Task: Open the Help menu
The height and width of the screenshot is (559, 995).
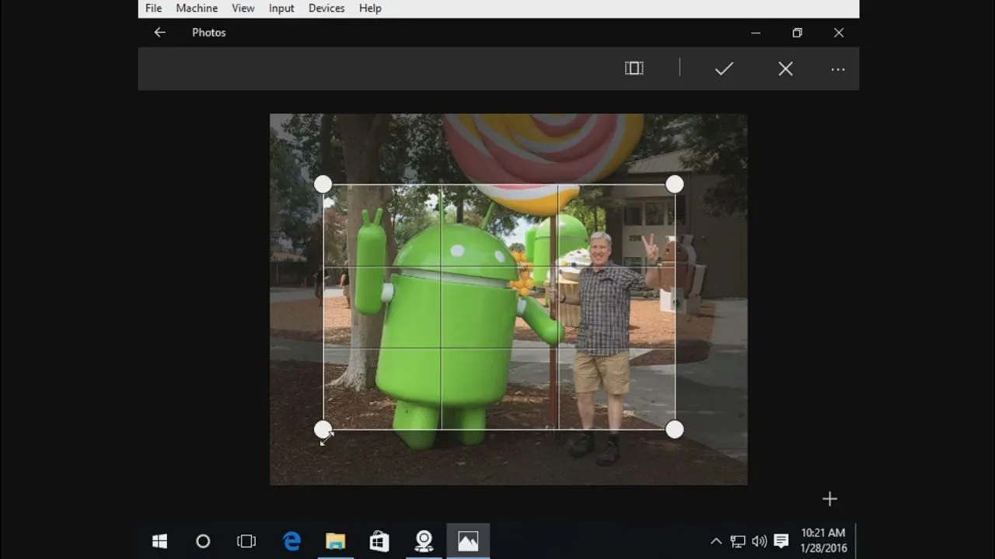Action: tap(370, 8)
